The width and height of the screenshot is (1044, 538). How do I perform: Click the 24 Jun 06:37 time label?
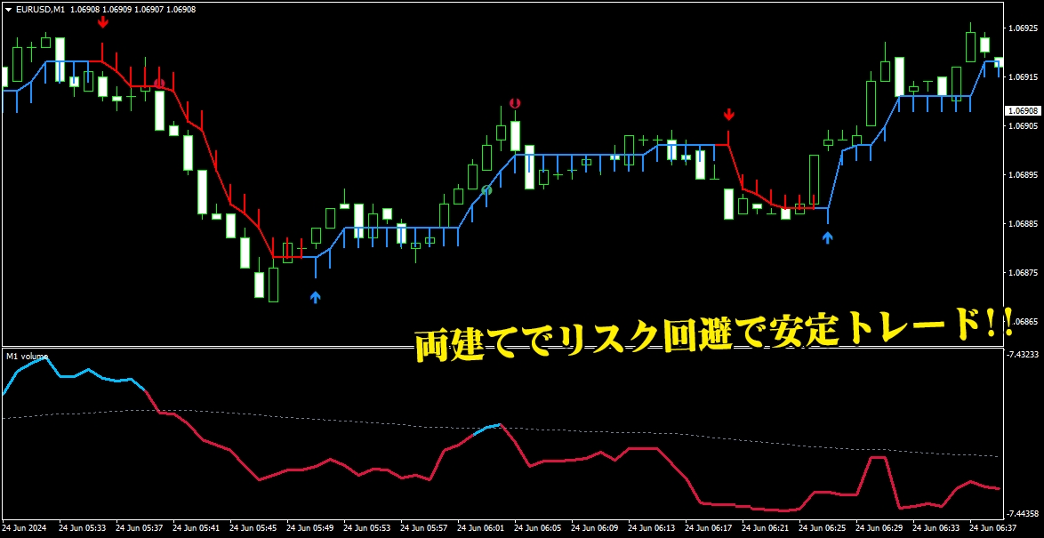(x=993, y=527)
